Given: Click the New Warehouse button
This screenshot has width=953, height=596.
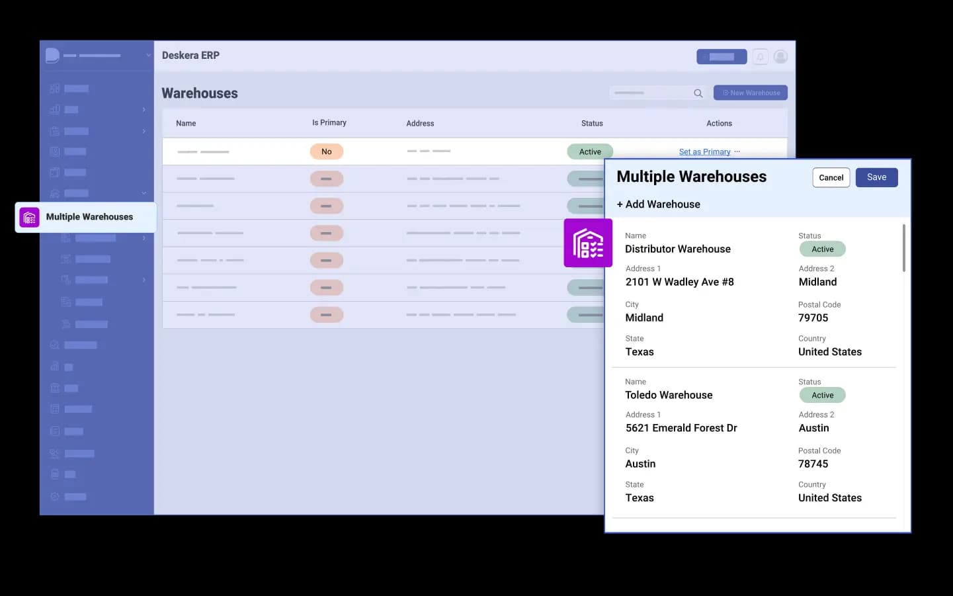Looking at the screenshot, I should pos(750,93).
